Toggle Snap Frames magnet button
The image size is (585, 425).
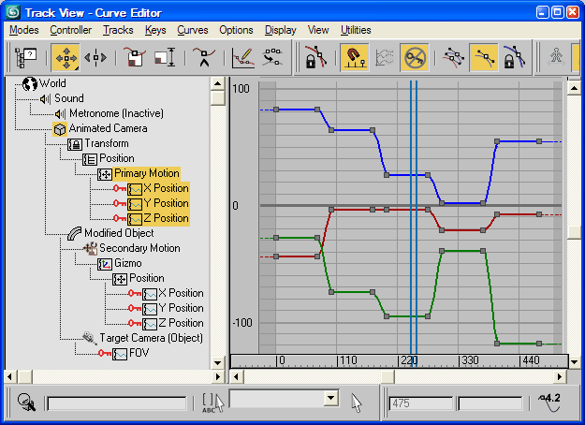(354, 58)
